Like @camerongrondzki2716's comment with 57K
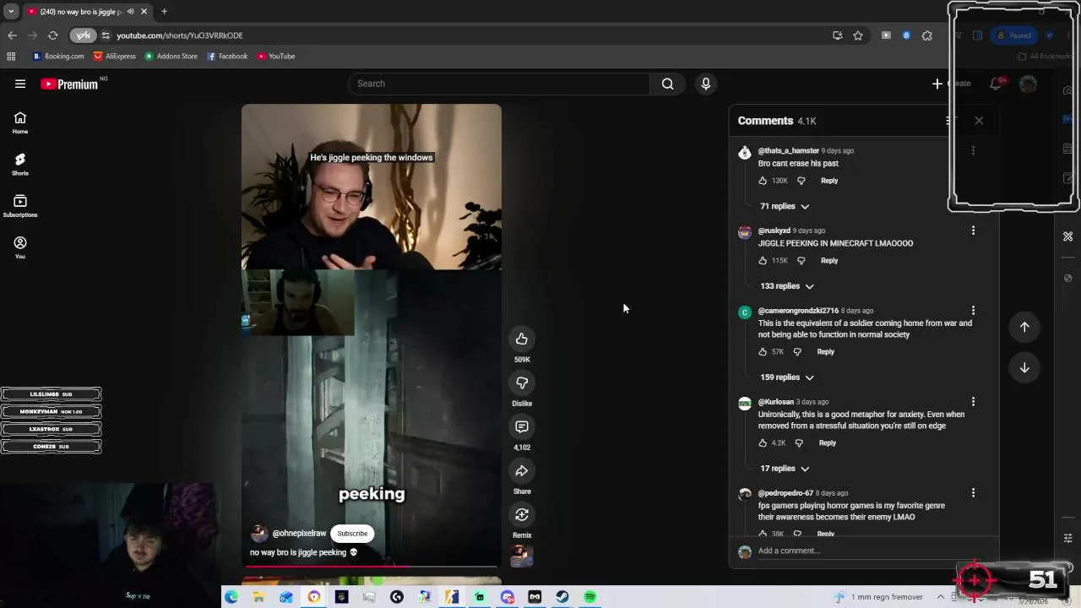1081x608 pixels. click(x=763, y=352)
